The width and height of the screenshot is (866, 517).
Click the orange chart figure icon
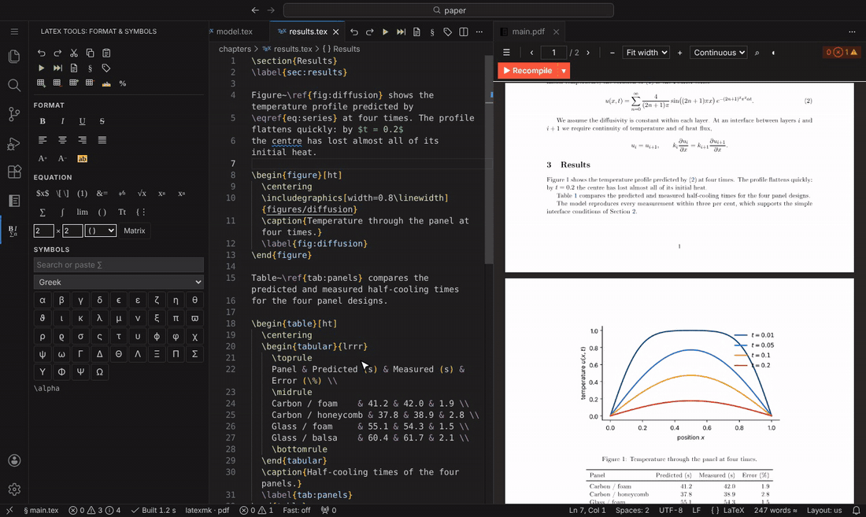(106, 83)
